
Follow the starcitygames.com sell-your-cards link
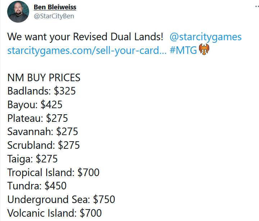click(x=86, y=50)
